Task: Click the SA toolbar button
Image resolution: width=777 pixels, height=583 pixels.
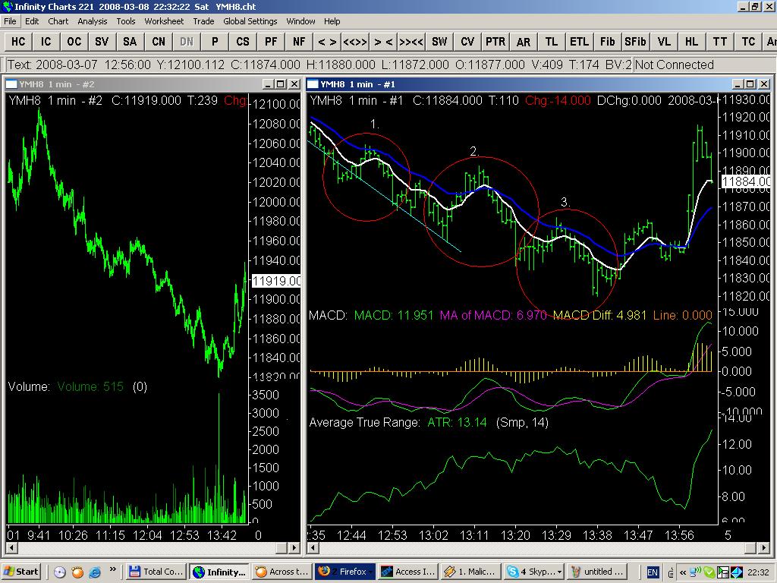Action: tap(131, 42)
